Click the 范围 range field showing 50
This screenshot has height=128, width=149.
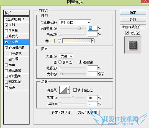(x=93, y=98)
